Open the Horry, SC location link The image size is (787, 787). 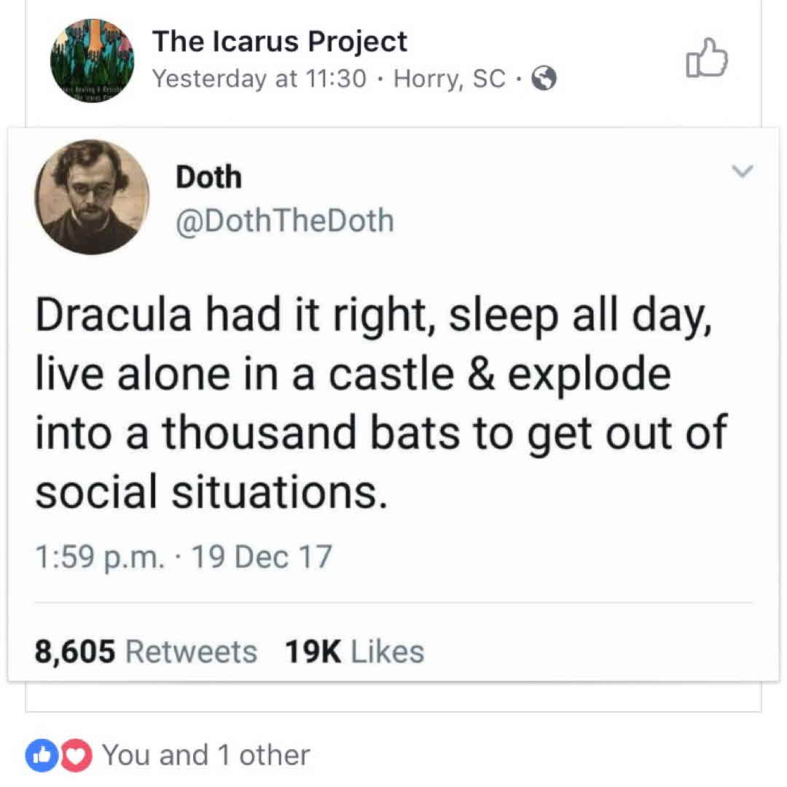pyautogui.click(x=449, y=78)
